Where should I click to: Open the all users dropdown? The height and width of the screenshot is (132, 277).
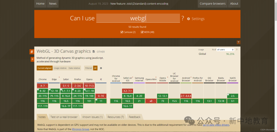click(x=225, y=50)
